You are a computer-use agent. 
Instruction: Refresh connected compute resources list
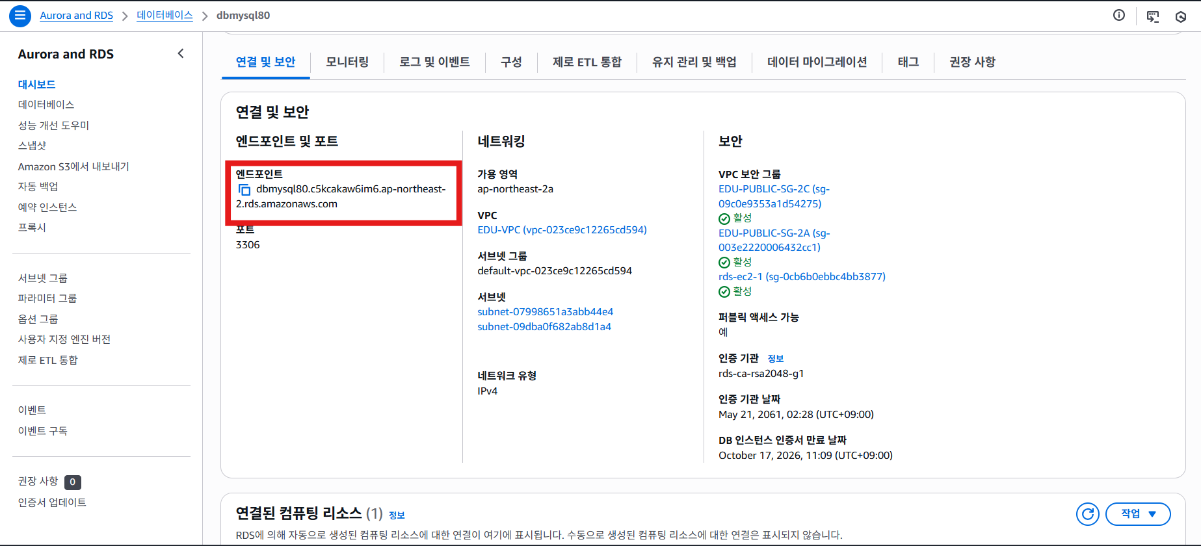point(1087,514)
